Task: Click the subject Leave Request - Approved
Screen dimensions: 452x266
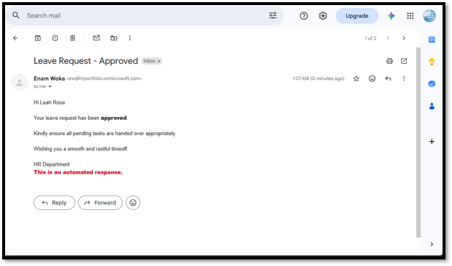Action: pyautogui.click(x=86, y=61)
